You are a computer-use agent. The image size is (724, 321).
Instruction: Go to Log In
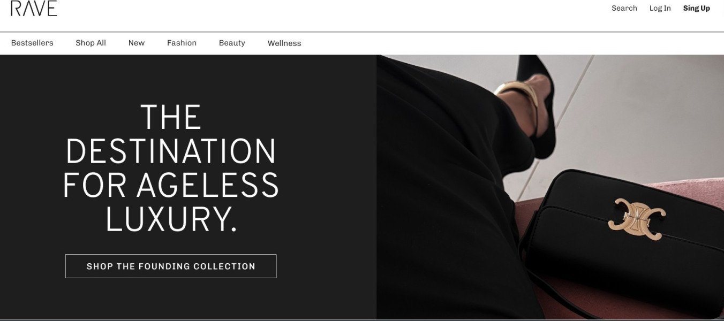[660, 8]
